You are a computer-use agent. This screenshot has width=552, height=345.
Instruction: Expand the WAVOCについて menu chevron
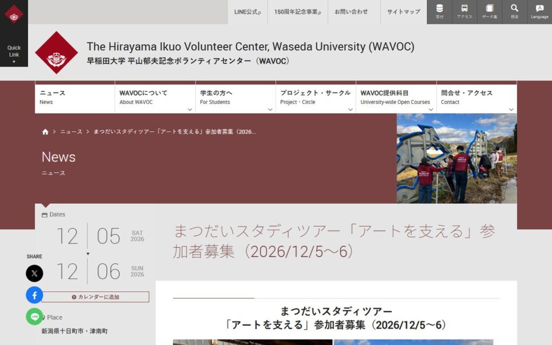[190, 109]
